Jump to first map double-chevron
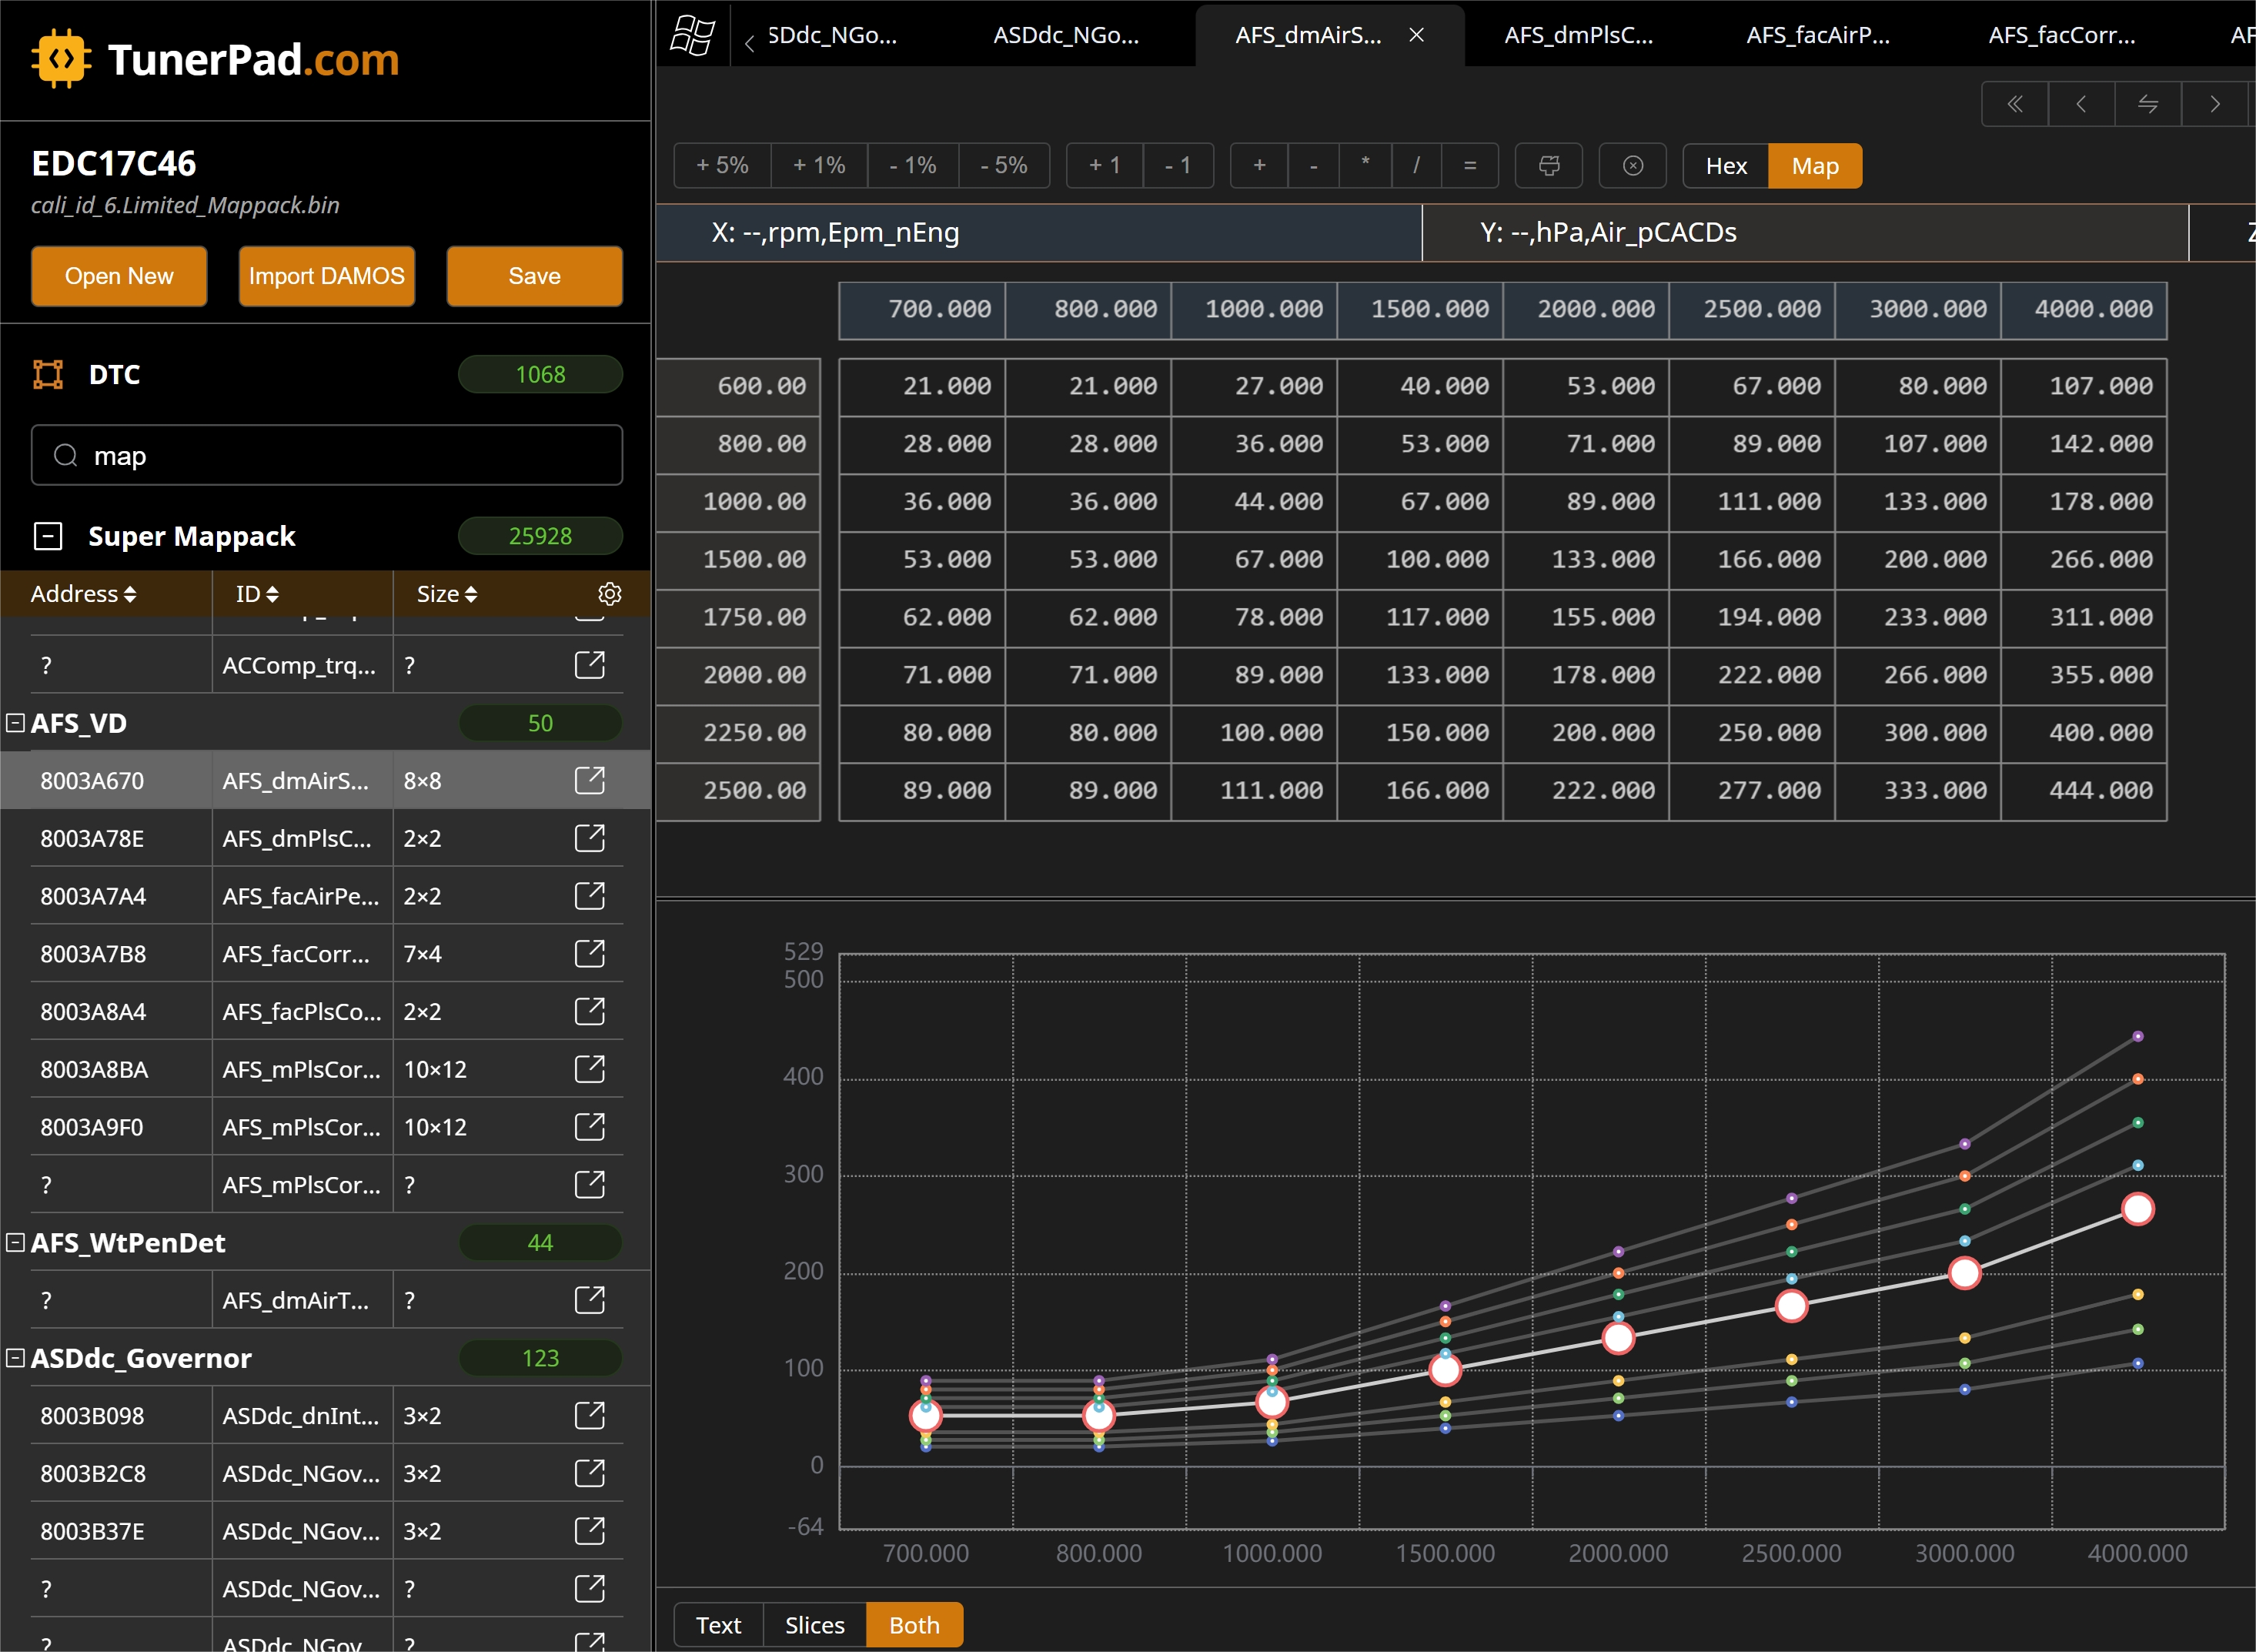Screen dimensions: 2256x1652 [x=2014, y=104]
